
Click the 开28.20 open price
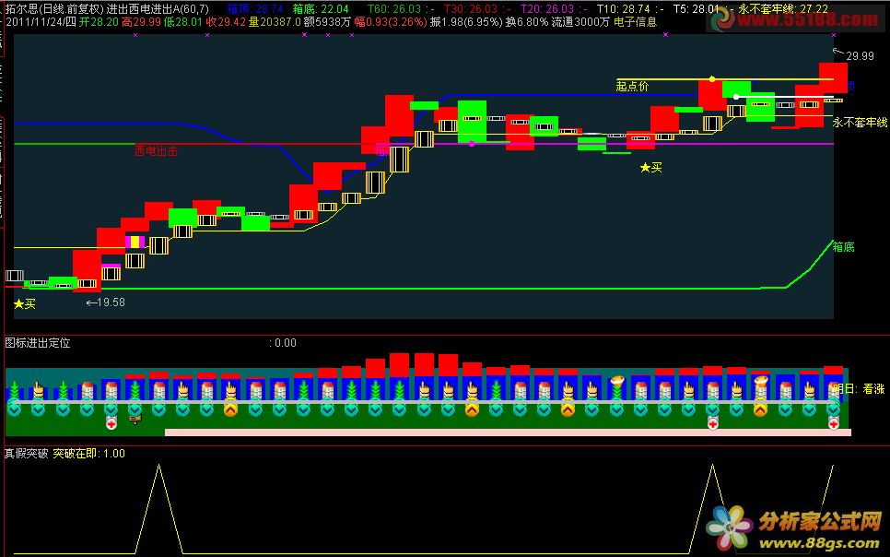click(99, 22)
